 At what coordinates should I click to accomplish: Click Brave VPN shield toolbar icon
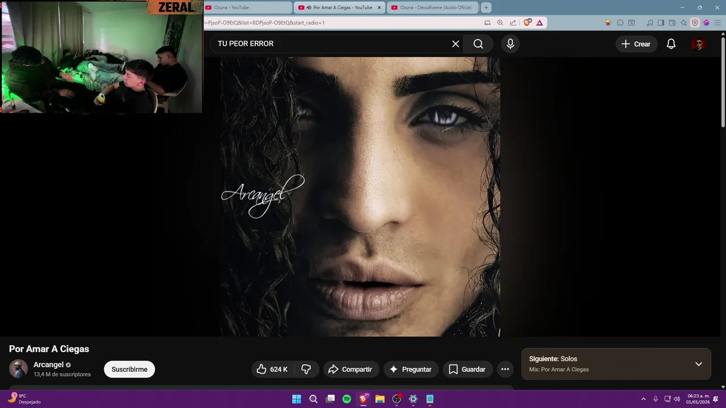(x=695, y=23)
